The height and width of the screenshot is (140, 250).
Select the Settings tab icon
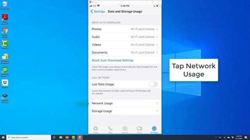[x=154, y=128]
